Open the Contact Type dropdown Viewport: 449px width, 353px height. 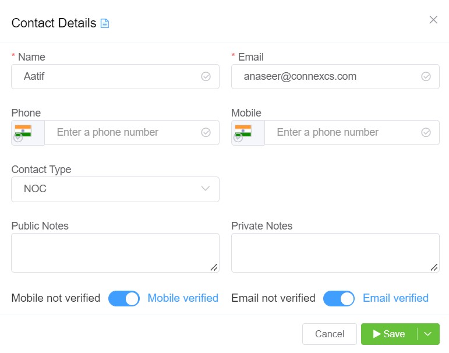coord(115,189)
